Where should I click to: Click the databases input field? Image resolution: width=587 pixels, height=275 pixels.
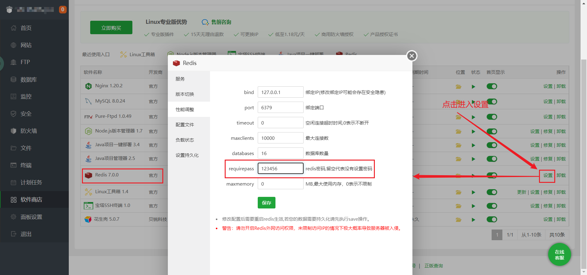coord(280,153)
